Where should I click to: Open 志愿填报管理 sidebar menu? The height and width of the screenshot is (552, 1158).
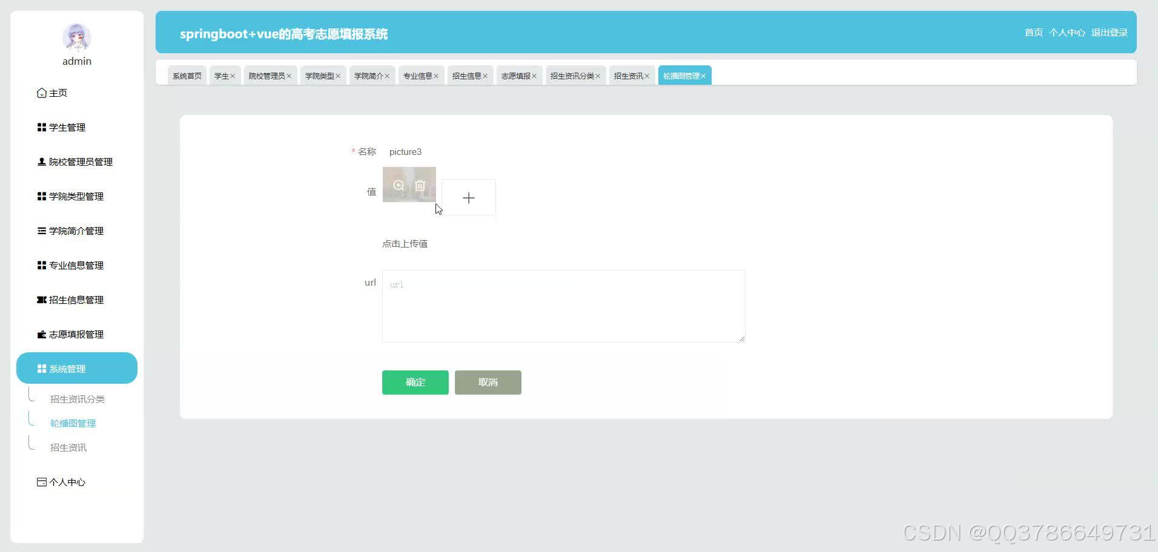point(77,334)
